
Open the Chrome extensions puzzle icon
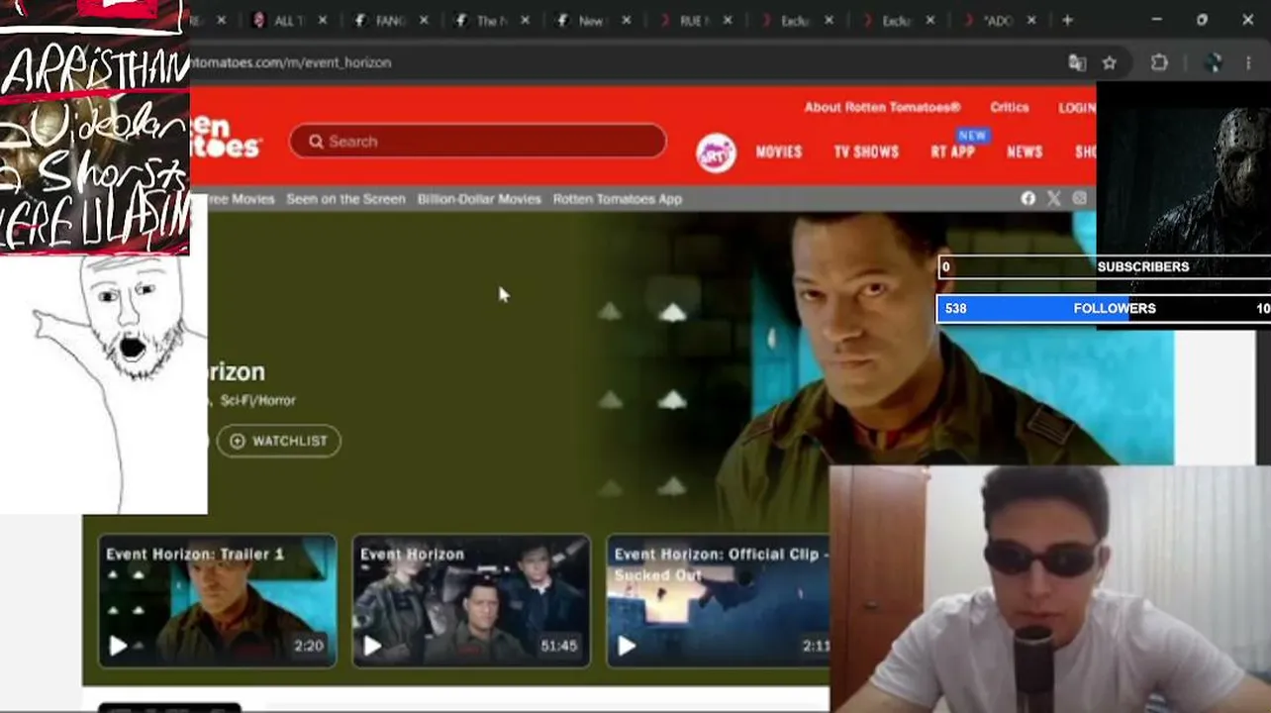[1159, 63]
